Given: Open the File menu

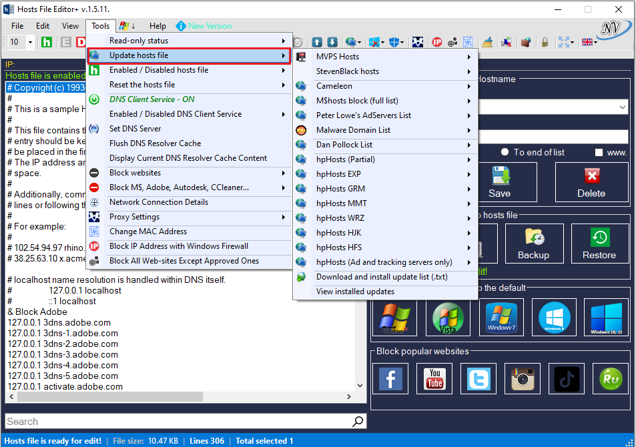Looking at the screenshot, I should coord(17,26).
